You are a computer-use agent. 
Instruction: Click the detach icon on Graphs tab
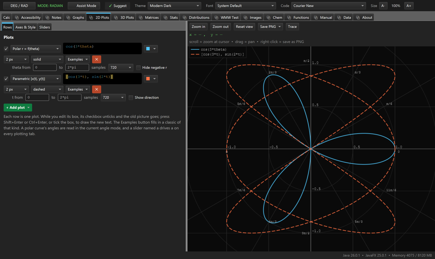[x=68, y=18]
